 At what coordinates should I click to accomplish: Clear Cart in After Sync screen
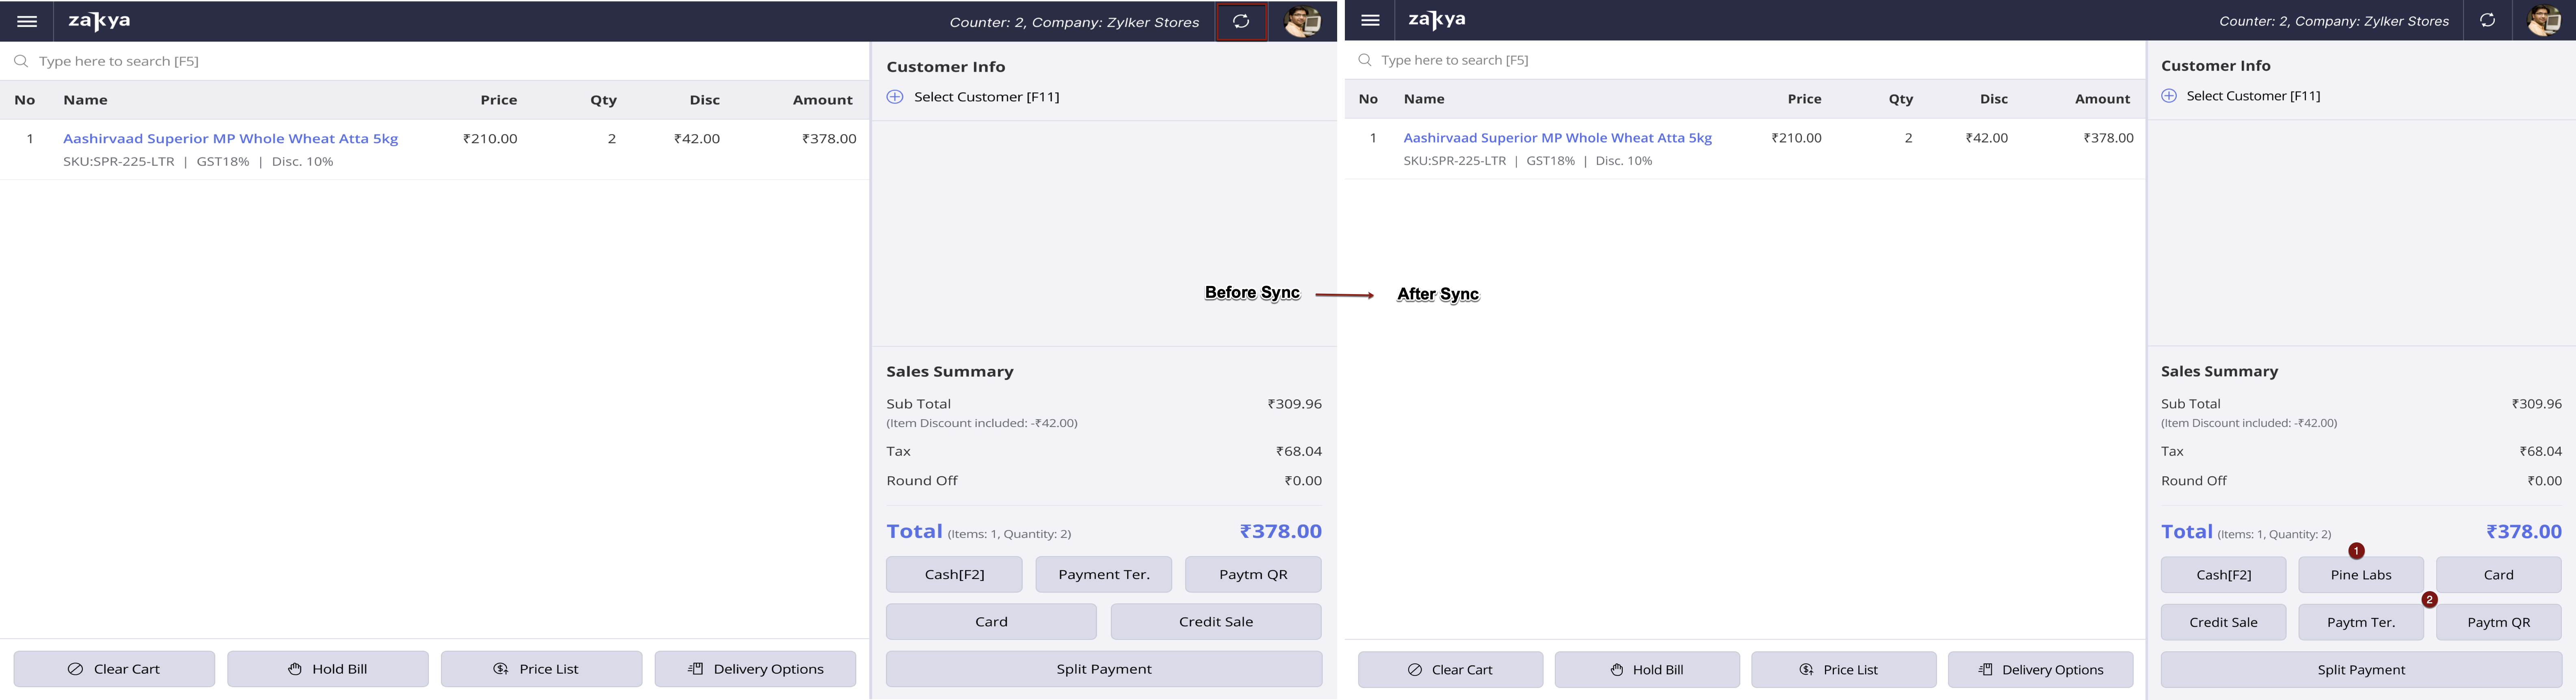tap(1450, 670)
